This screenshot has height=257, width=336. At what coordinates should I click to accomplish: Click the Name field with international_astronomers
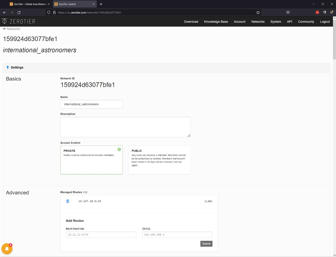(91, 104)
